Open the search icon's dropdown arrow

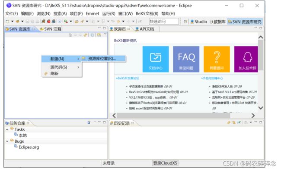pos(71,22)
